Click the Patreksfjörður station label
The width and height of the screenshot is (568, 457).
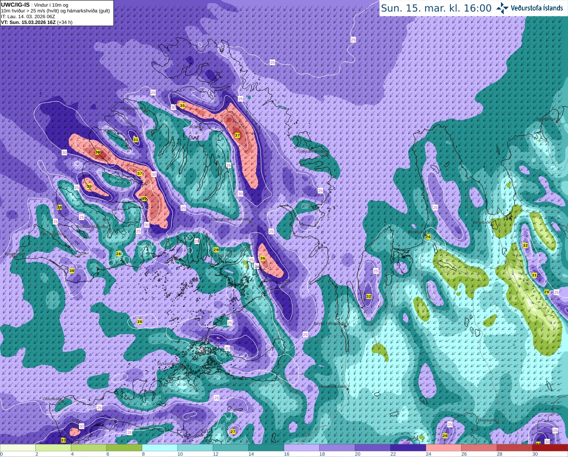(52, 234)
